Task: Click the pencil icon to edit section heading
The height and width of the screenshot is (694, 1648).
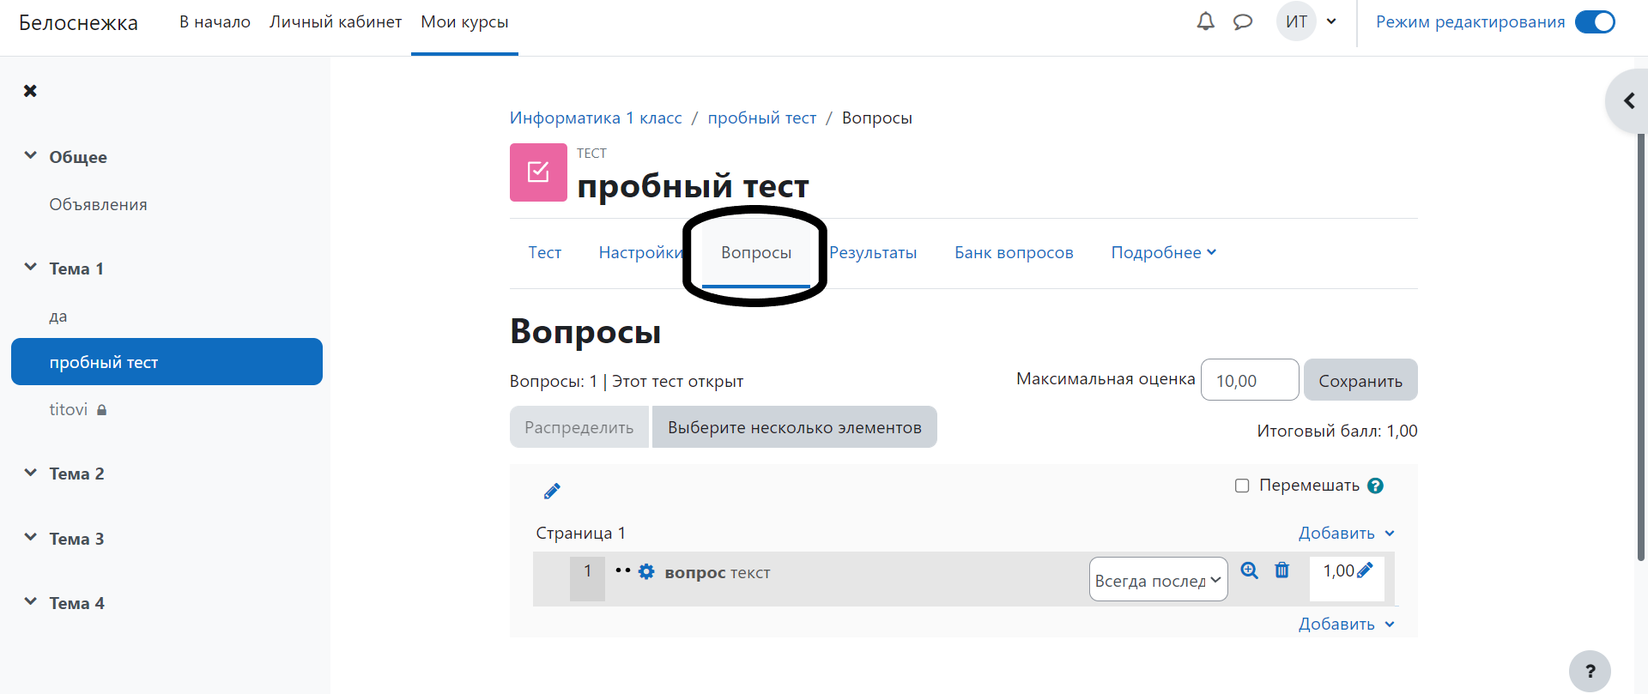Action: coord(552,491)
